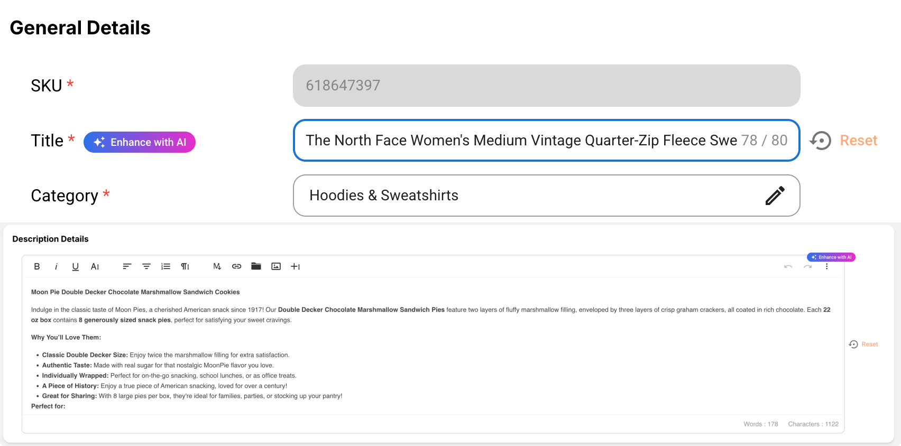Toggle underline formatting in the editor
Viewport: 901px width, 446px height.
(x=76, y=266)
